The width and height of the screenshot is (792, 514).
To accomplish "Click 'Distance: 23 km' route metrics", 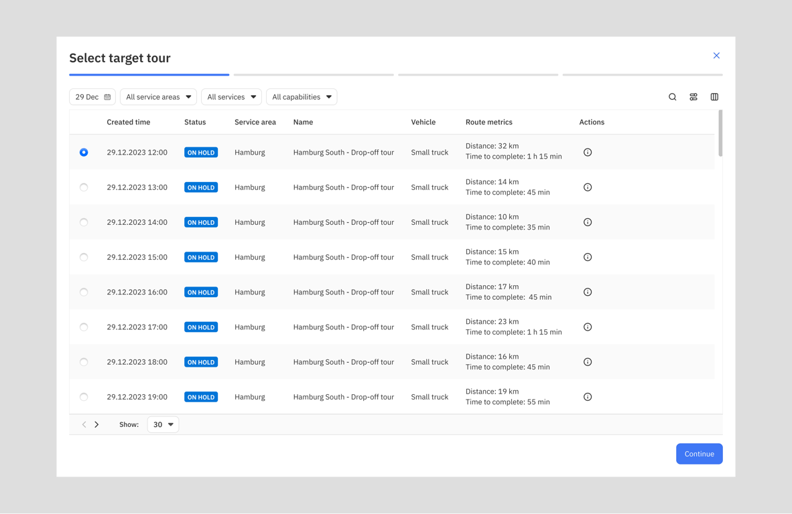I will click(x=492, y=321).
